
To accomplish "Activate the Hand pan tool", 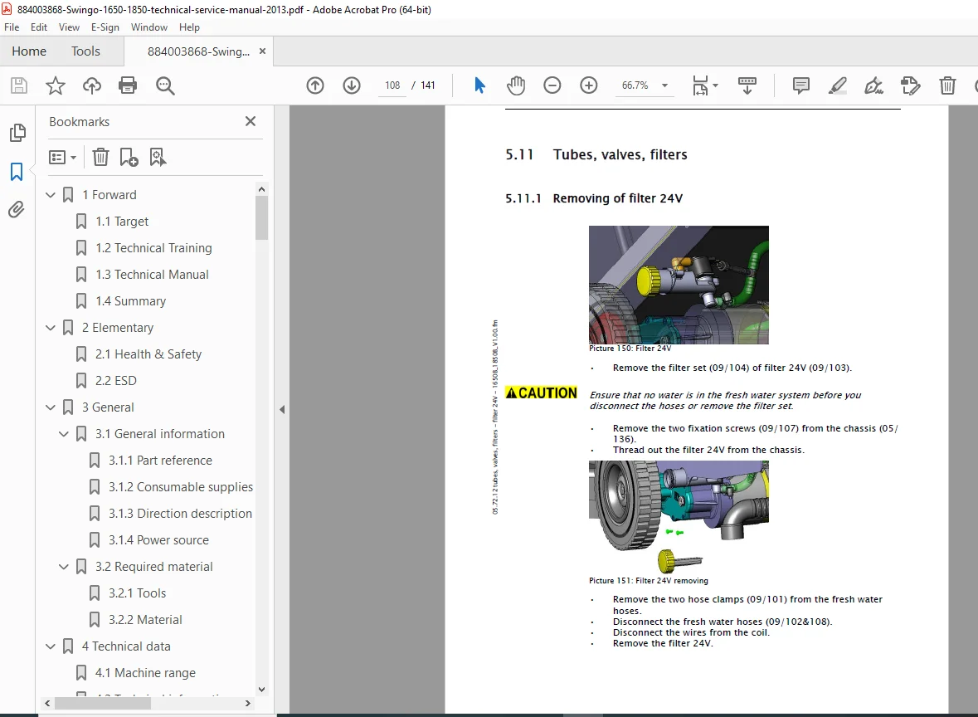I will point(516,85).
